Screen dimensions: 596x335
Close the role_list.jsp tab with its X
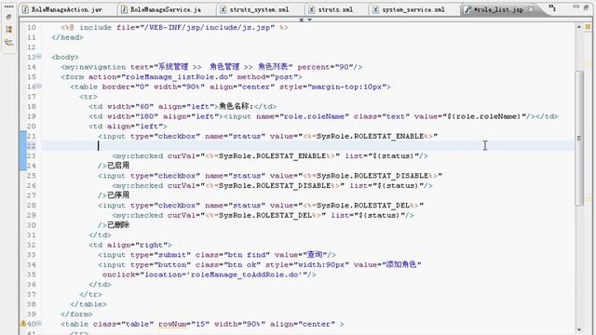pyautogui.click(x=531, y=9)
